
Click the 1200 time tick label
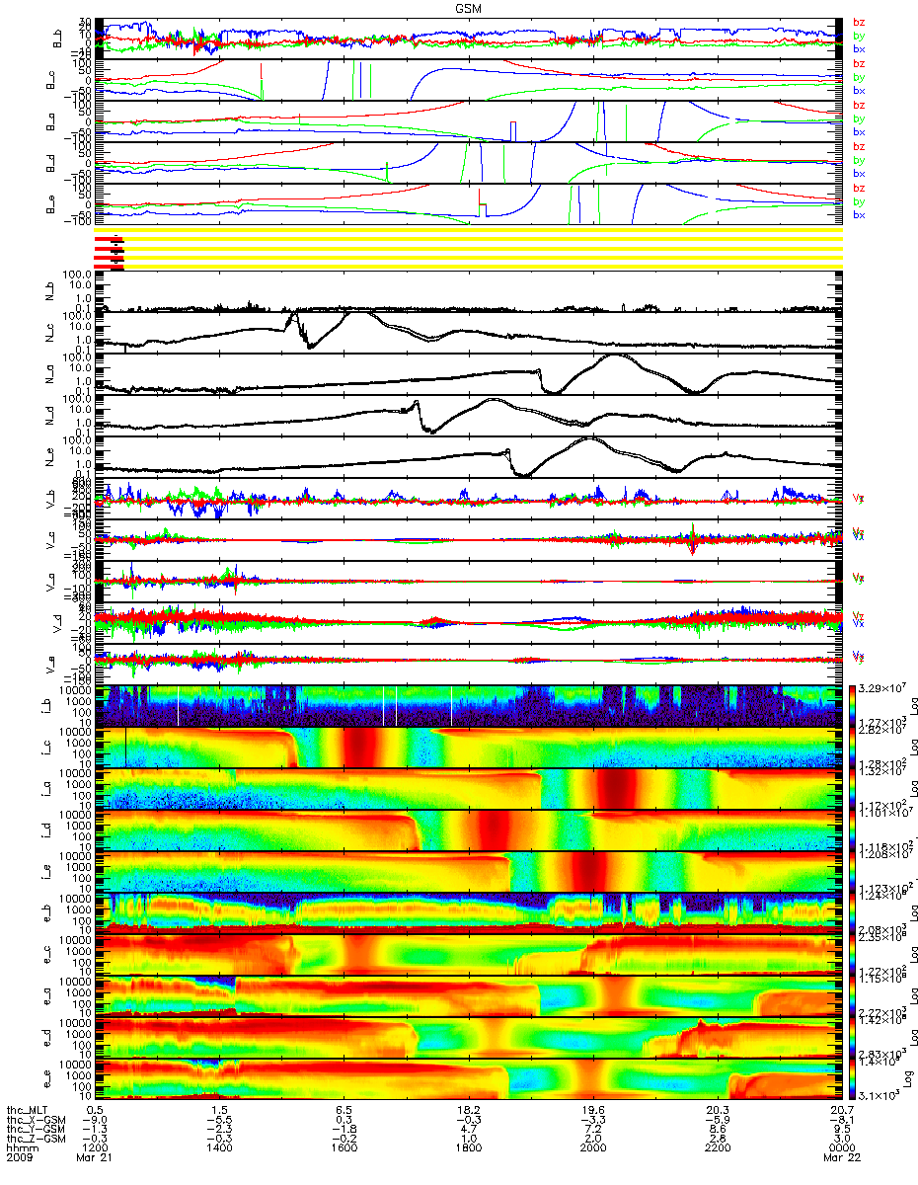click(96, 1148)
